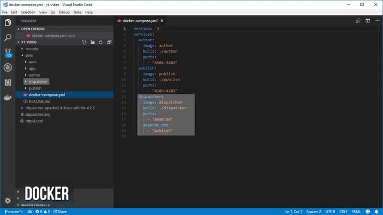Open the Explorer view in activity bar

(8, 23)
